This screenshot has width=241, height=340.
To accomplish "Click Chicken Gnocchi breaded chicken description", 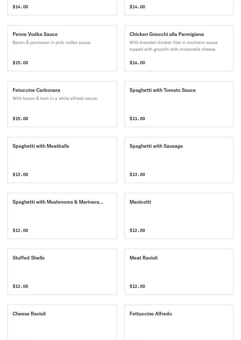I will pos(173,46).
